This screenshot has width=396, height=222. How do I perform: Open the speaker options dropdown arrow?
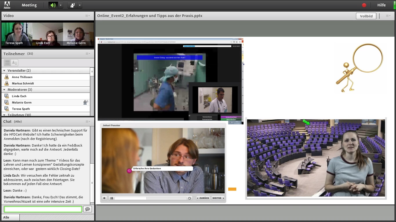pyautogui.click(x=61, y=5)
